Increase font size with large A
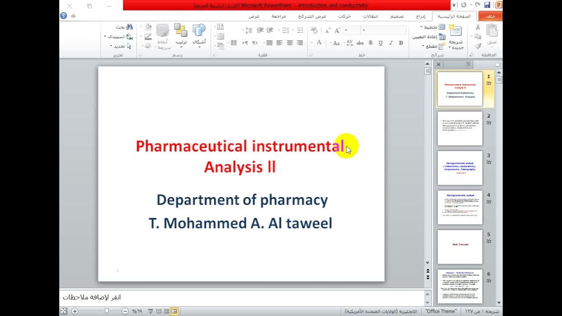Viewport: 562px width, 316px height. 337,30
